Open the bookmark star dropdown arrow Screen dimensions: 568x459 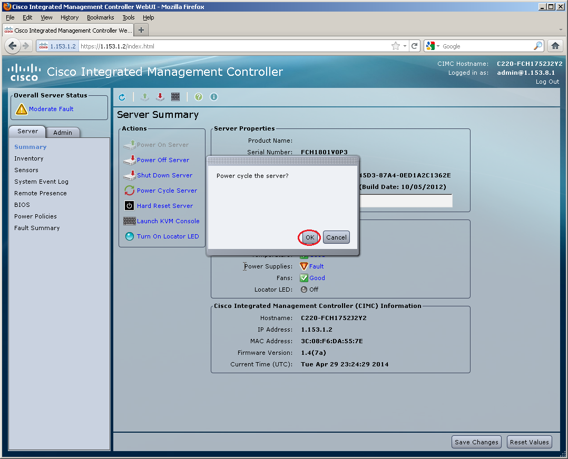click(405, 46)
